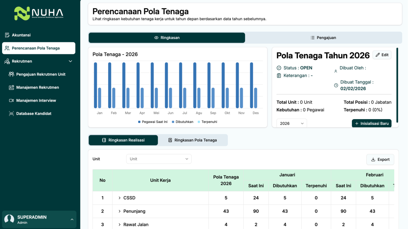Screen dimensions: 408x229
Task: Expand the CSSD row
Action: coord(119,198)
